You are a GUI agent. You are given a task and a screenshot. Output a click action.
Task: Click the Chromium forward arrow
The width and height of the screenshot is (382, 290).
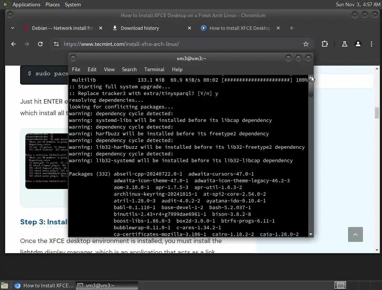click(27, 44)
